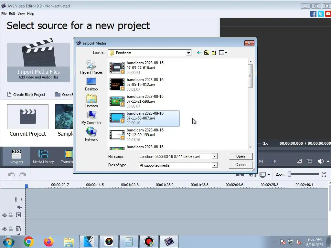Viewport: 331px width, 248px height.
Task: Select bandicam 07-11-21-598.avi file
Action: (144, 101)
